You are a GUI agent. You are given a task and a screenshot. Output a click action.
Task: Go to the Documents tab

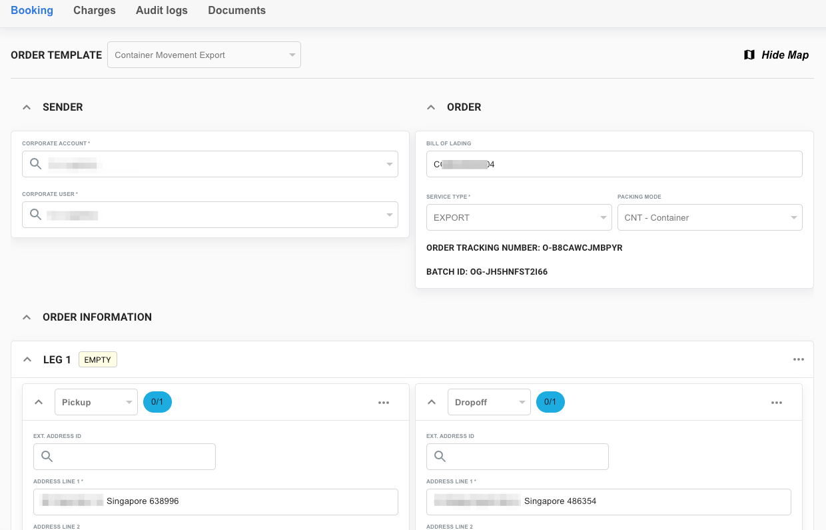point(236,11)
